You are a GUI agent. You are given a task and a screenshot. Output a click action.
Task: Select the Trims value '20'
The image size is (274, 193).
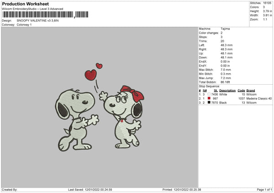(x=222, y=41)
